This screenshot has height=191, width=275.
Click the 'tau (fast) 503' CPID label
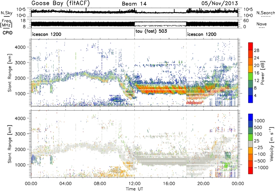[151, 31]
